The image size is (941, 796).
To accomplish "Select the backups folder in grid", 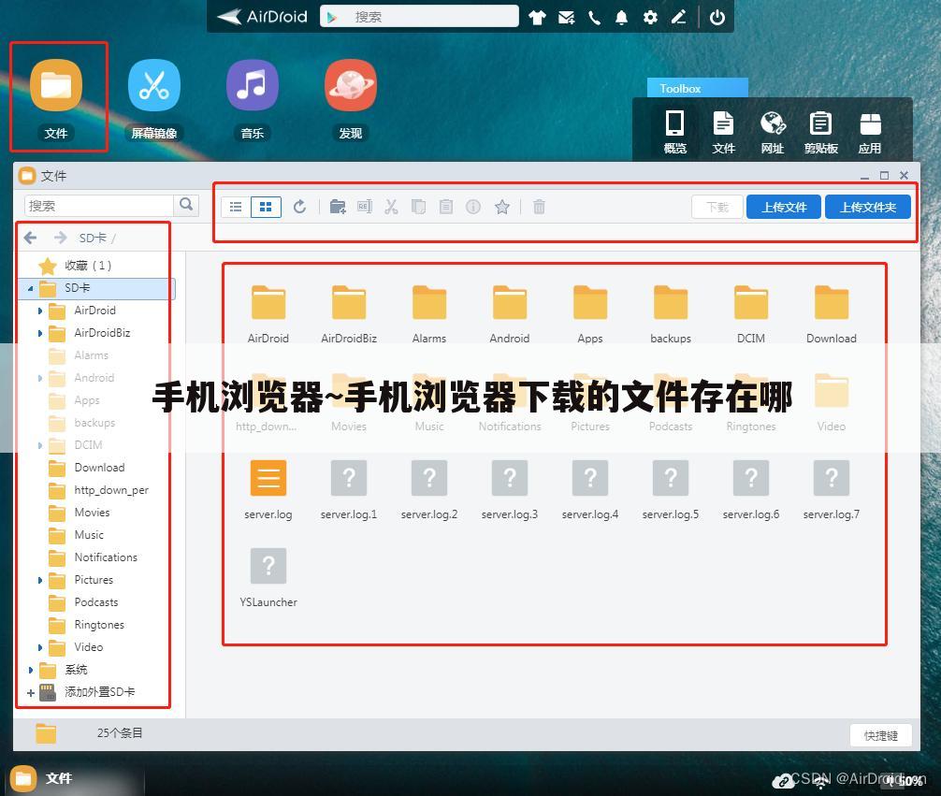I will 671,312.
